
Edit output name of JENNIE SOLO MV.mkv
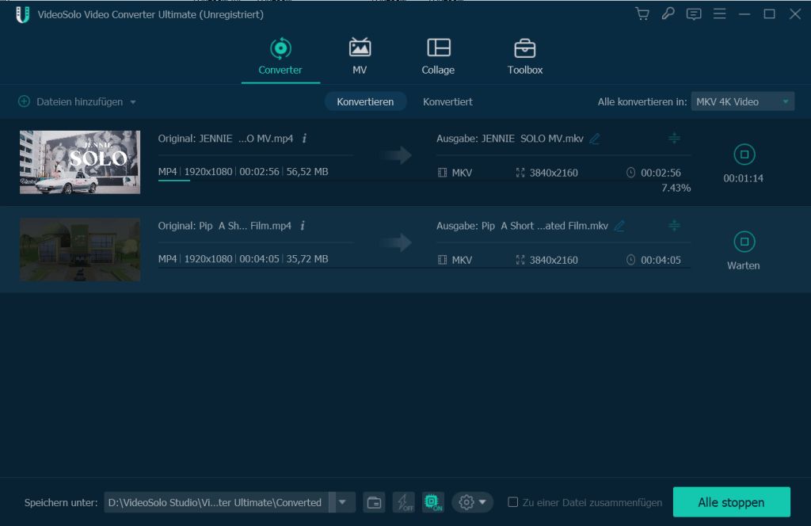point(595,139)
